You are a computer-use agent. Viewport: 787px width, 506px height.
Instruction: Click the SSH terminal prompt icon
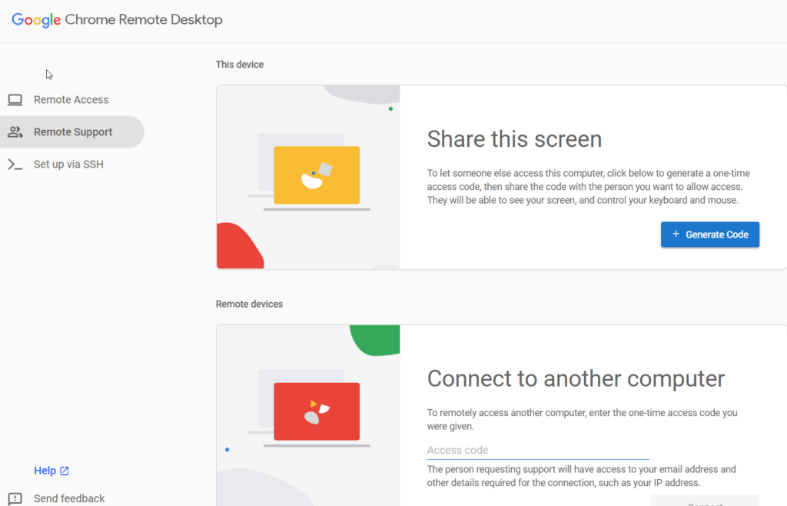click(15, 164)
